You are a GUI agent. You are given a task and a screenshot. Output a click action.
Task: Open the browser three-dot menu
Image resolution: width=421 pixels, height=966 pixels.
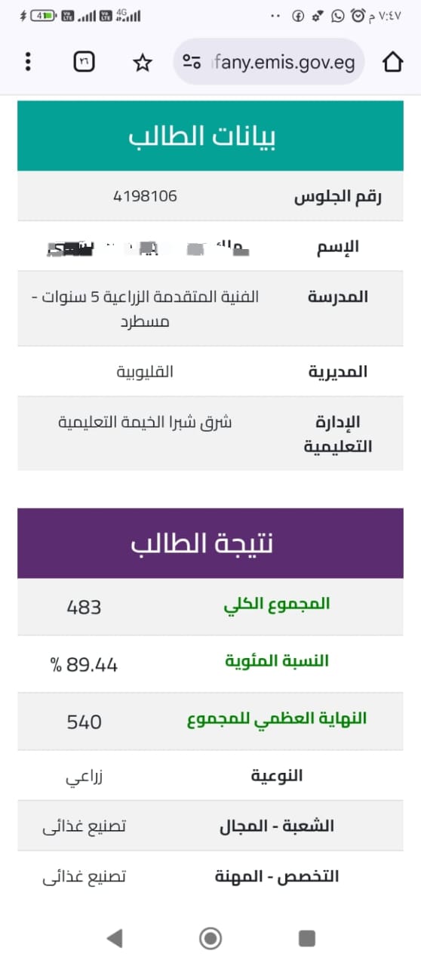[28, 62]
